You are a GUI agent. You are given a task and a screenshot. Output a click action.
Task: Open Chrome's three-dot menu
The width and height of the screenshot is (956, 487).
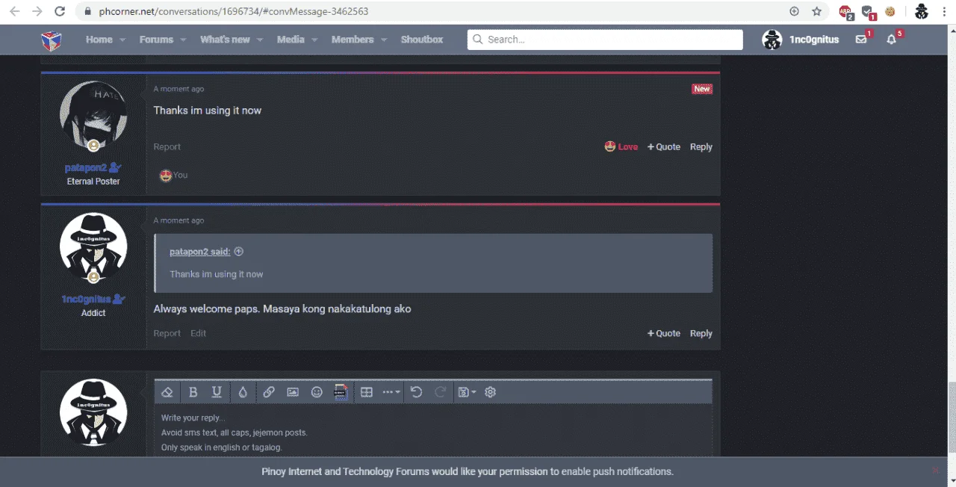pyautogui.click(x=943, y=11)
